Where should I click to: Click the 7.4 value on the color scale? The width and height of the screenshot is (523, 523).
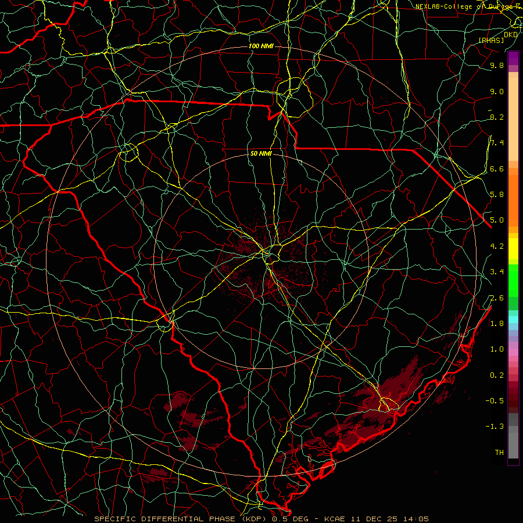[497, 143]
